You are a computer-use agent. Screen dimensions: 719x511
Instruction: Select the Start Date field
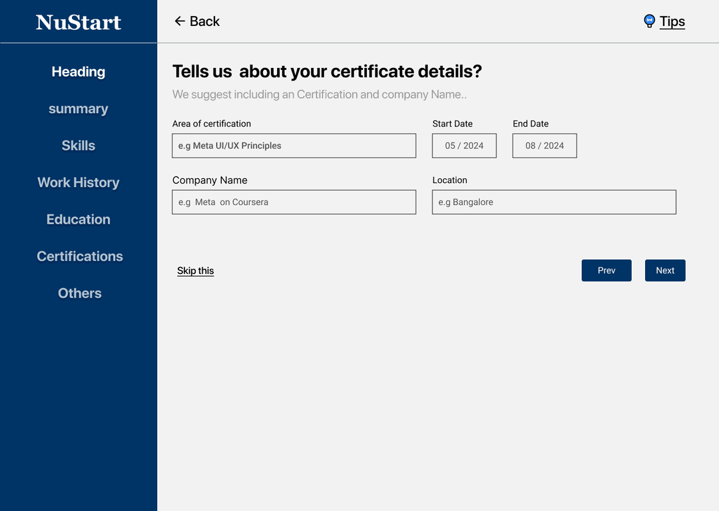coord(464,146)
